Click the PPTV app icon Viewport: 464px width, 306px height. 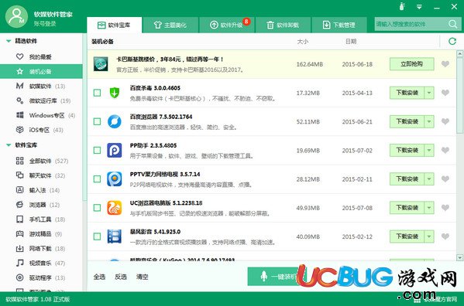click(114, 178)
